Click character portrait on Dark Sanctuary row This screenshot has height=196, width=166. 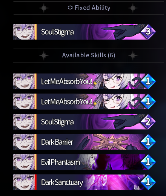point(24,182)
